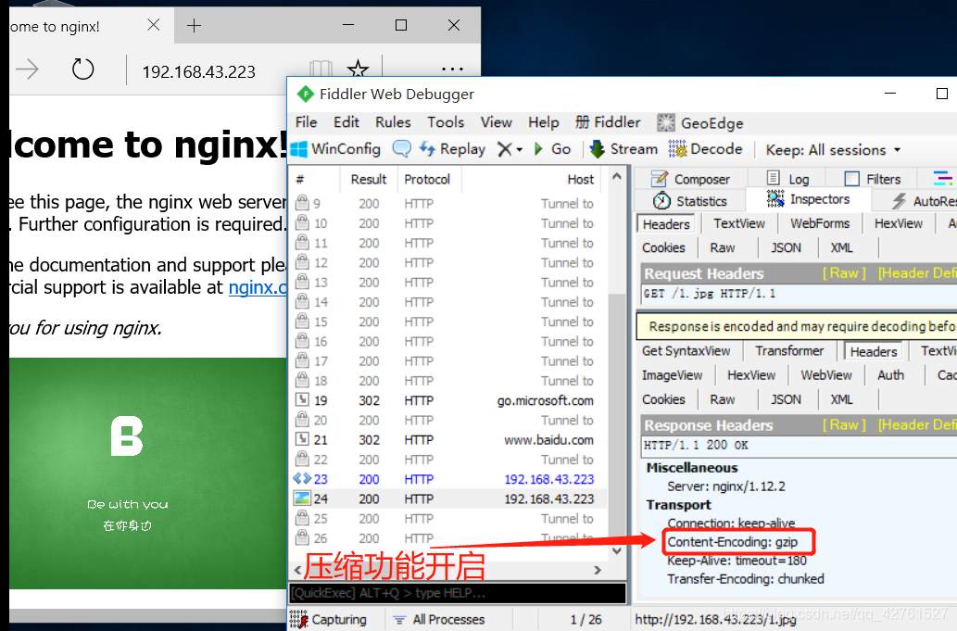Viewport: 957px width, 631px height.
Task: Open the Keep: All sessions dropdown
Action: pos(833,149)
